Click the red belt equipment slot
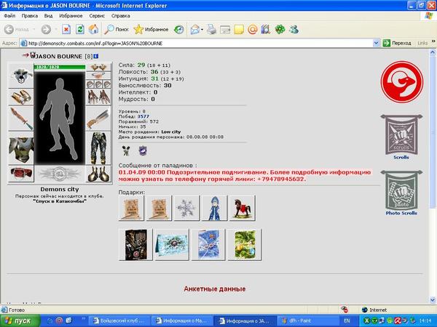The image size is (437, 327). click(x=21, y=174)
